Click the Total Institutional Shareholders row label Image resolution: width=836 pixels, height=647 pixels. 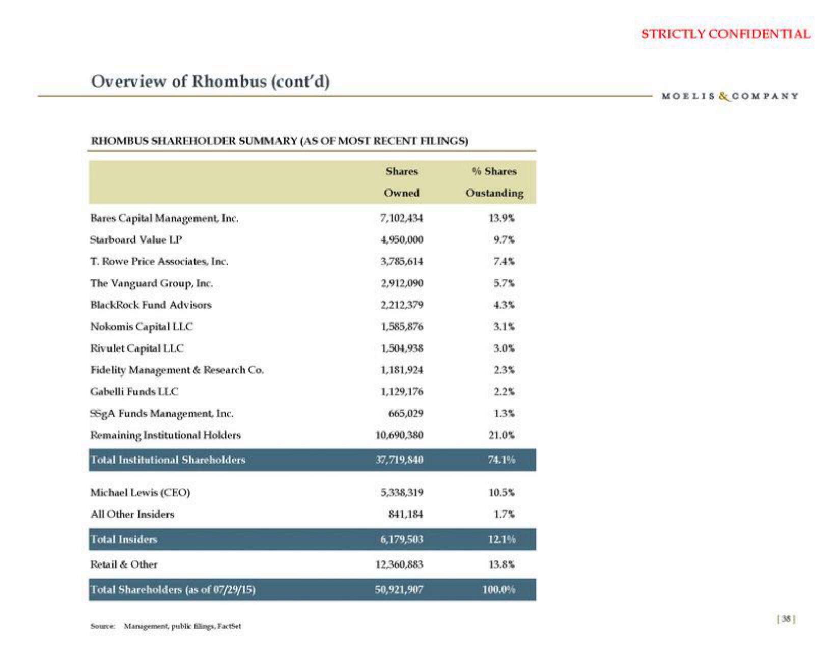[168, 460]
